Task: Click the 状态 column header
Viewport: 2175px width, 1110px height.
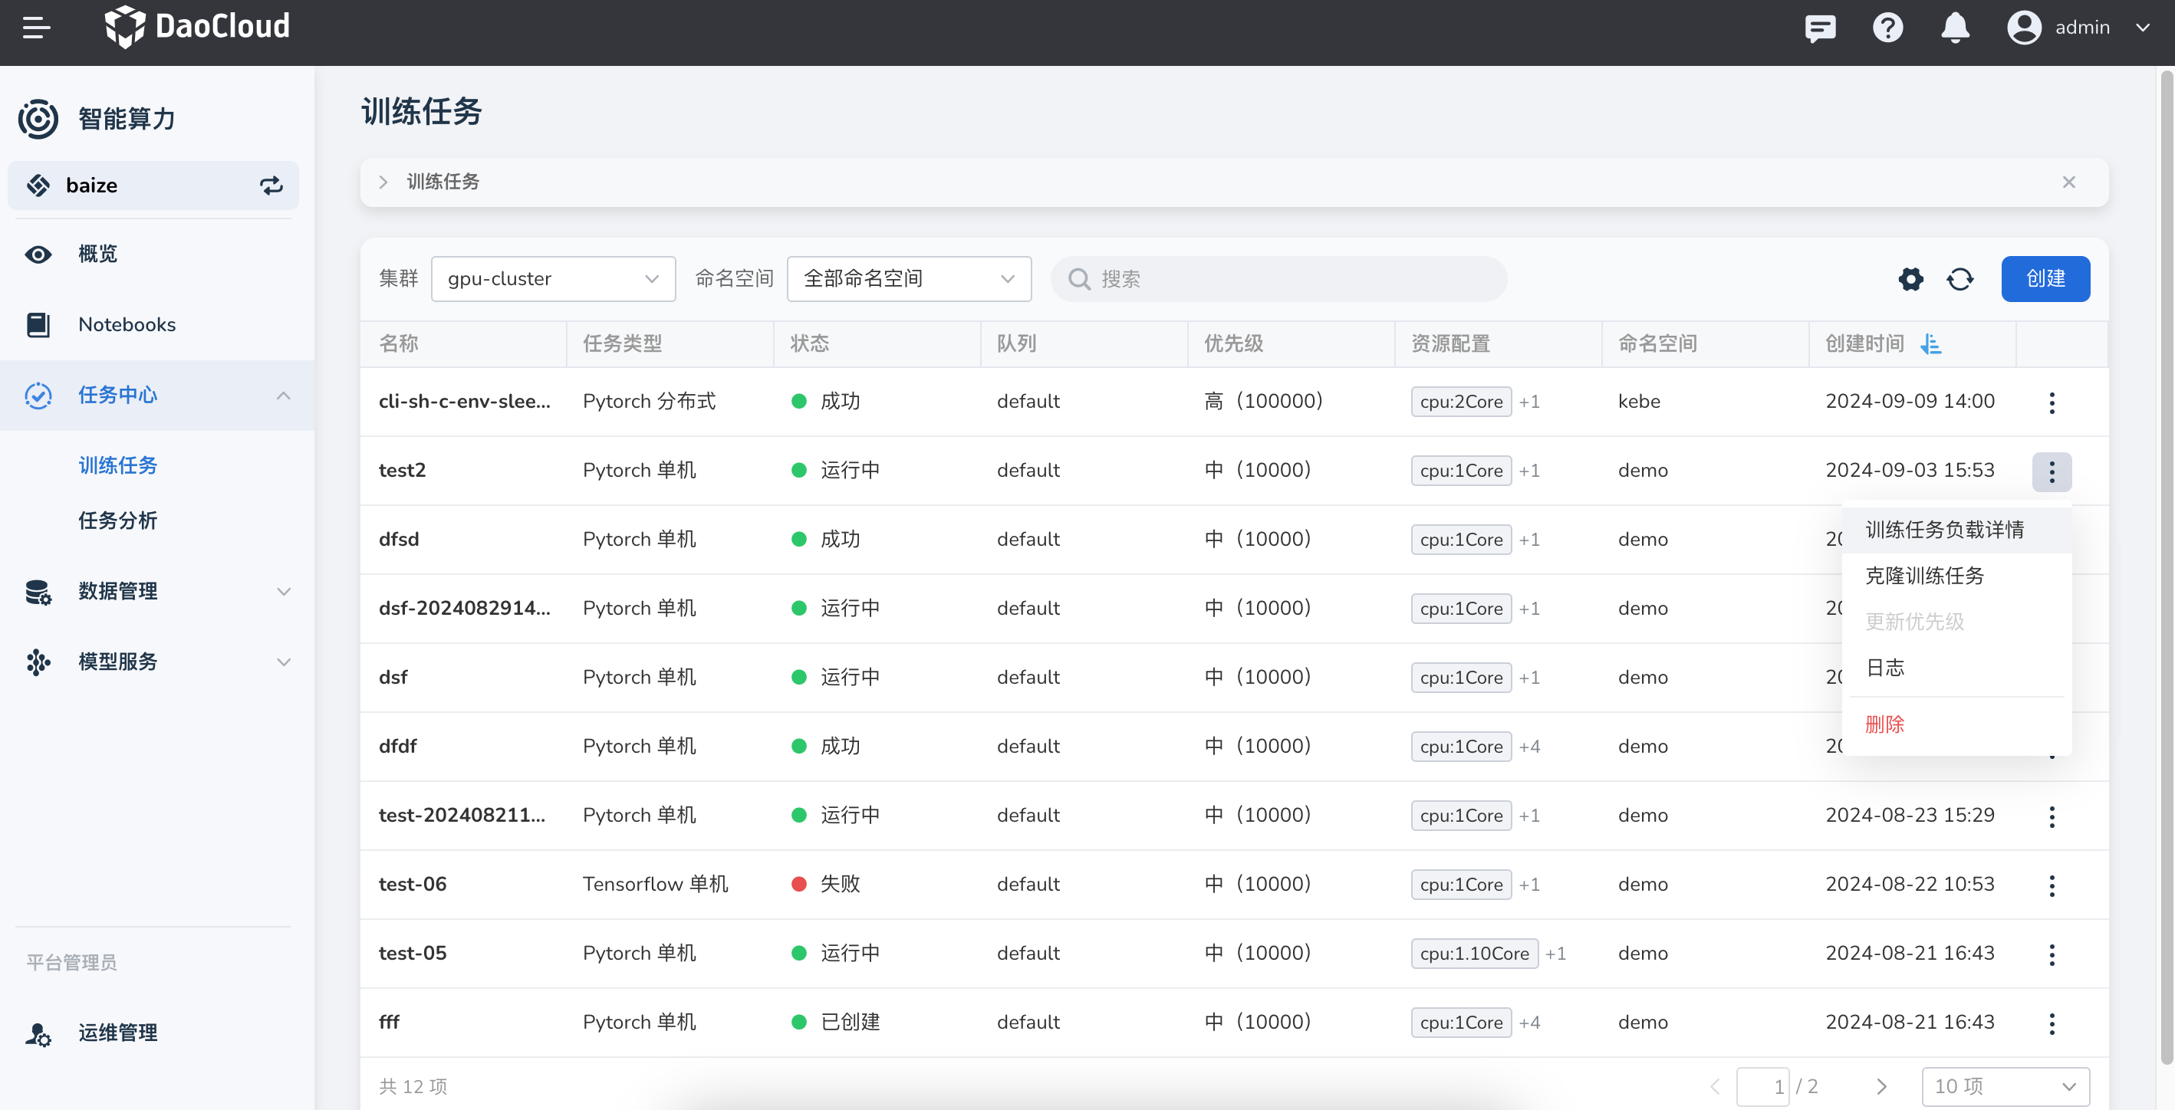Action: click(809, 343)
